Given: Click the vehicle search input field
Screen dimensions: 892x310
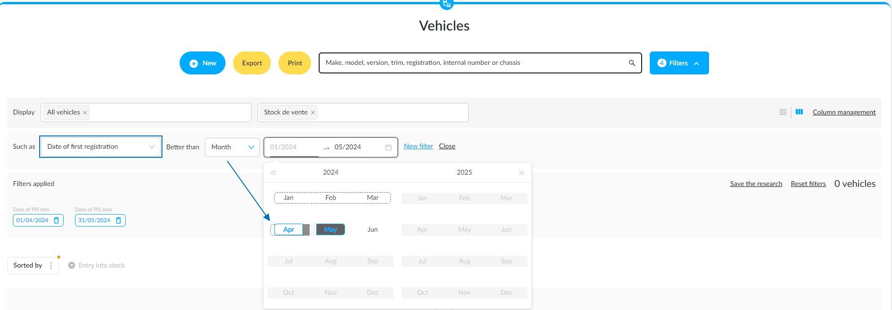Looking at the screenshot, I should [x=473, y=63].
